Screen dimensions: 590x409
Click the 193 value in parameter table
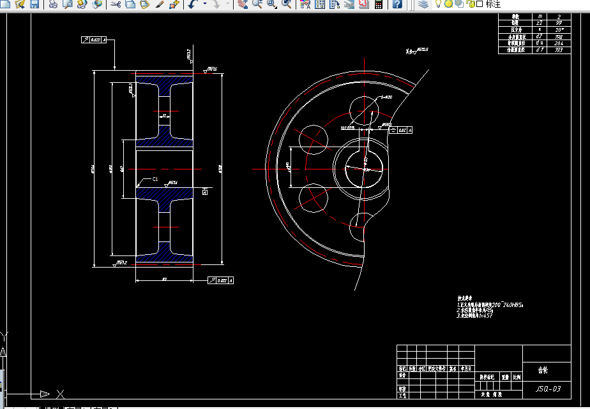point(559,50)
